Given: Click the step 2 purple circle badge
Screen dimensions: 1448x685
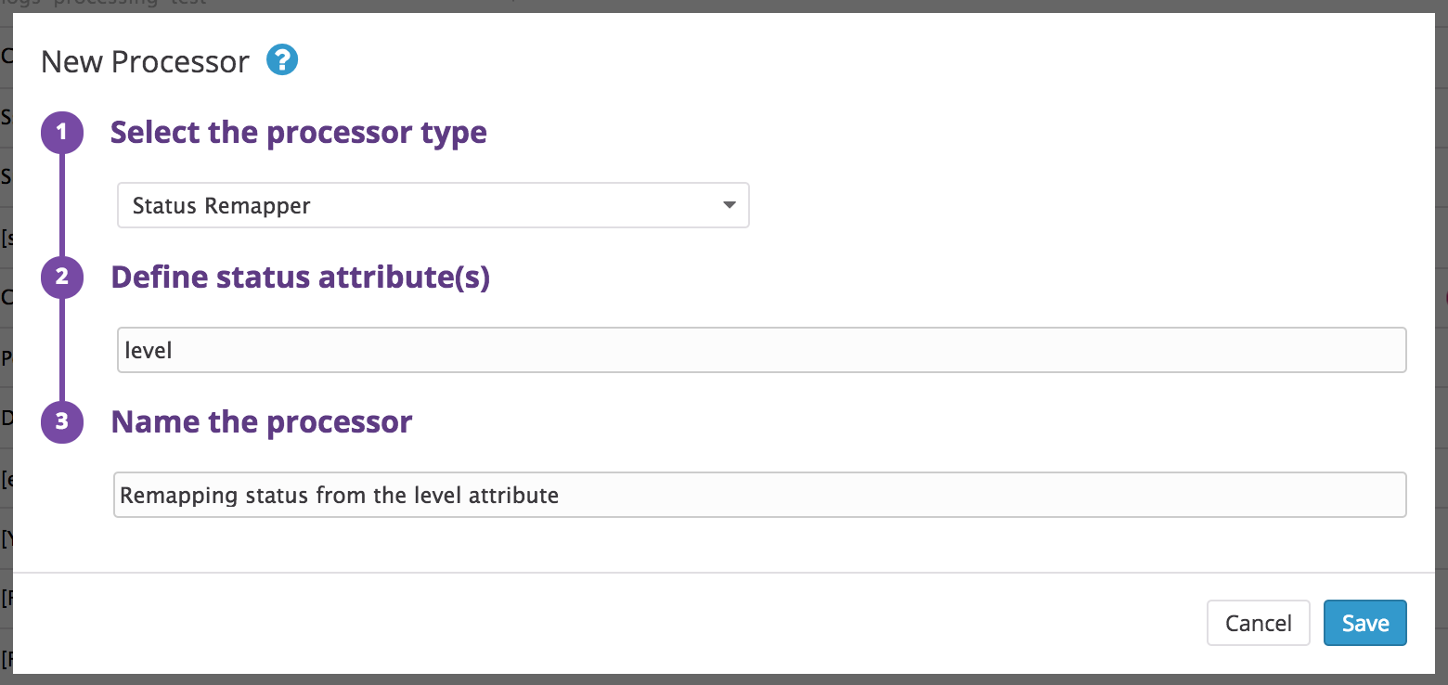Looking at the screenshot, I should pyautogui.click(x=62, y=278).
